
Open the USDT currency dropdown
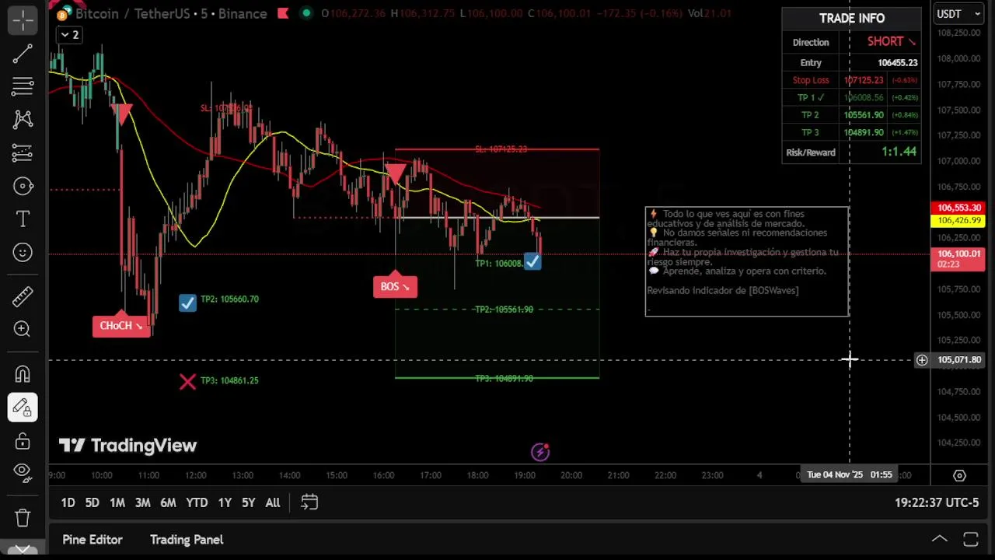(x=958, y=14)
